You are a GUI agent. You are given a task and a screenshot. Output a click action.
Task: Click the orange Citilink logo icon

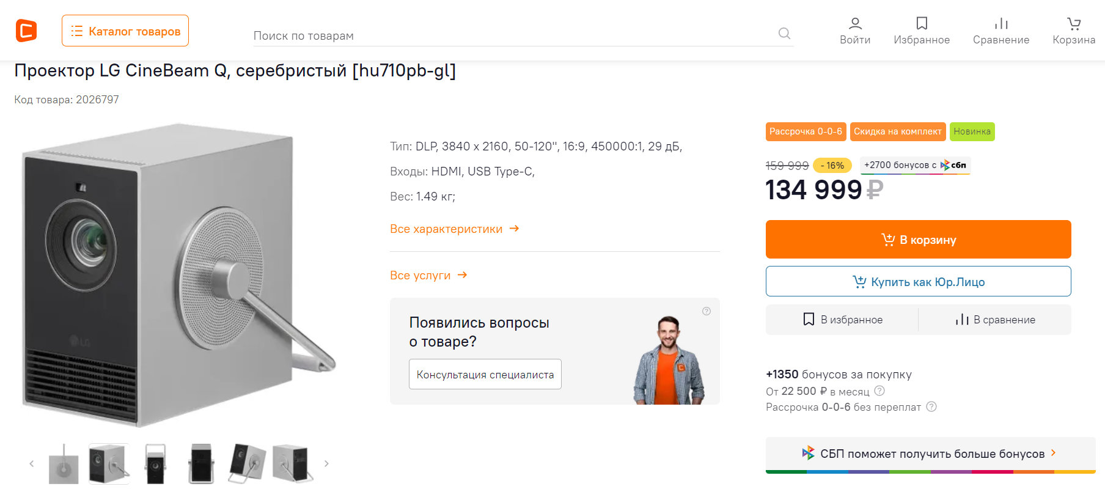tap(26, 31)
